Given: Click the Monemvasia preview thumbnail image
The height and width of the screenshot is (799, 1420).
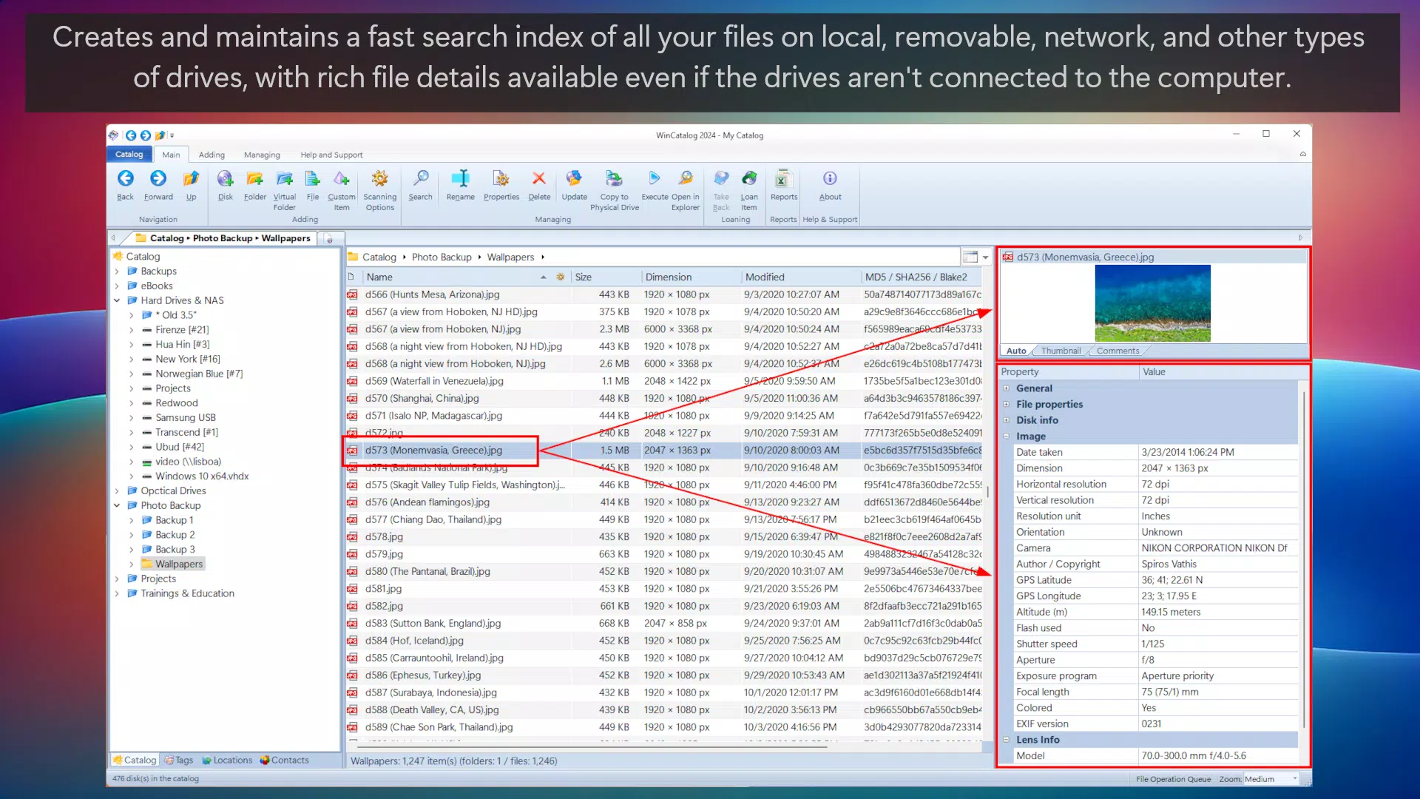Looking at the screenshot, I should coord(1152,303).
